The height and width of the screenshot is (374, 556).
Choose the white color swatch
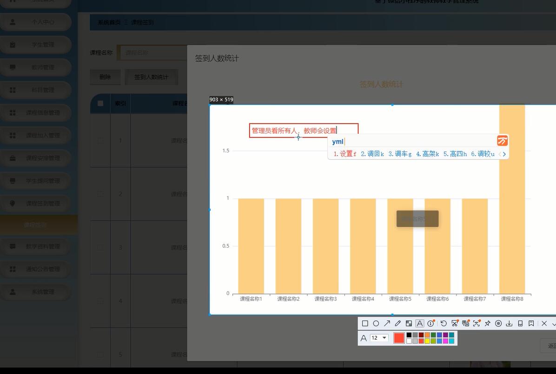409,341
